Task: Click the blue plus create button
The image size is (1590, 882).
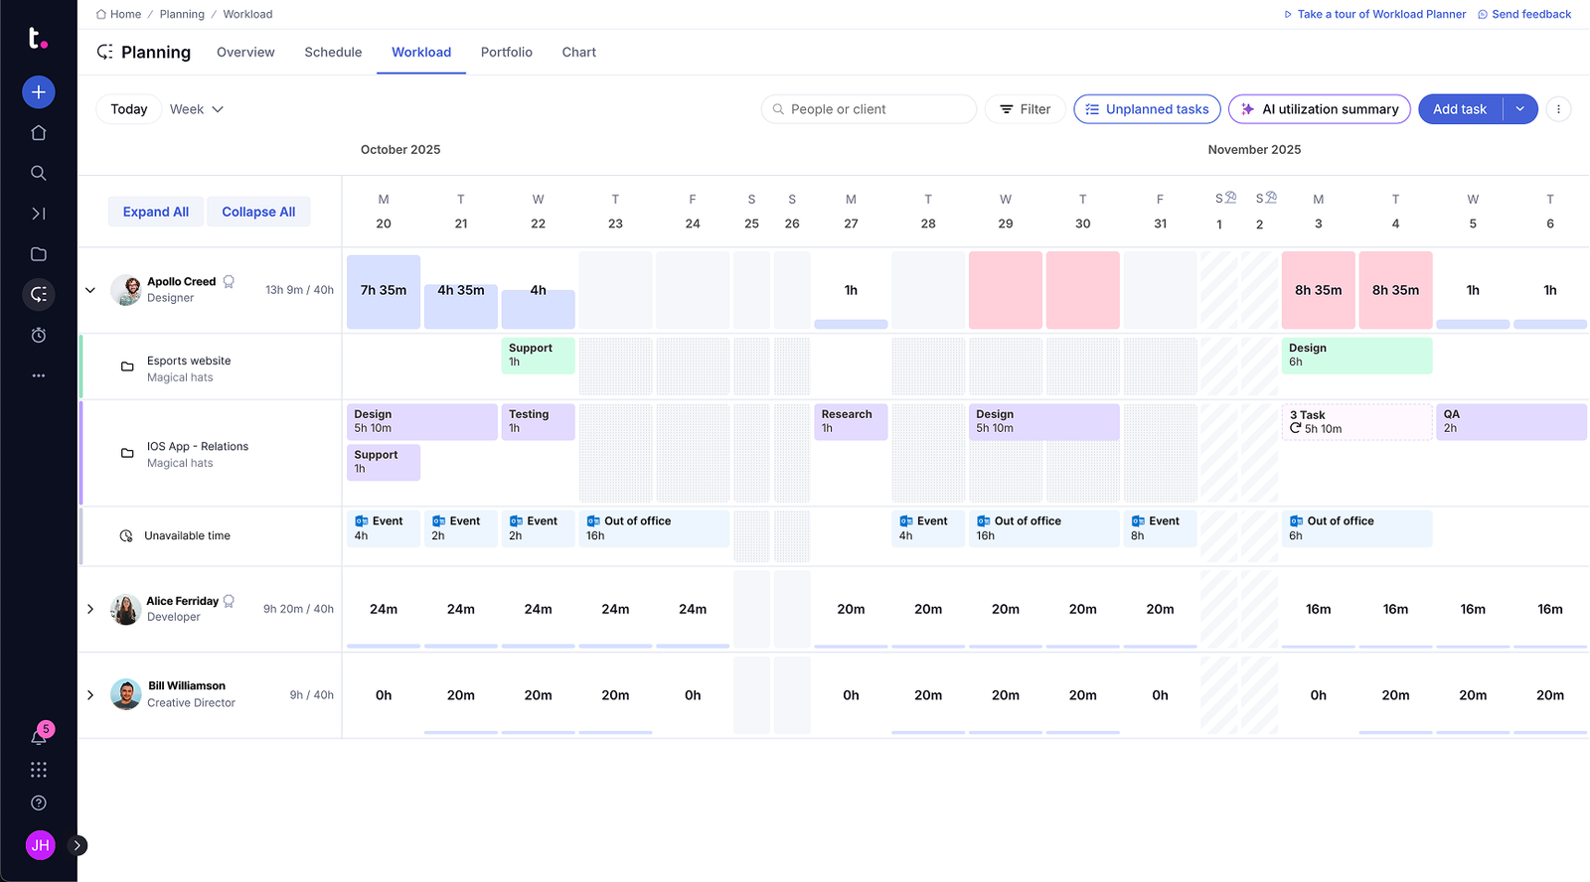Action: click(39, 92)
